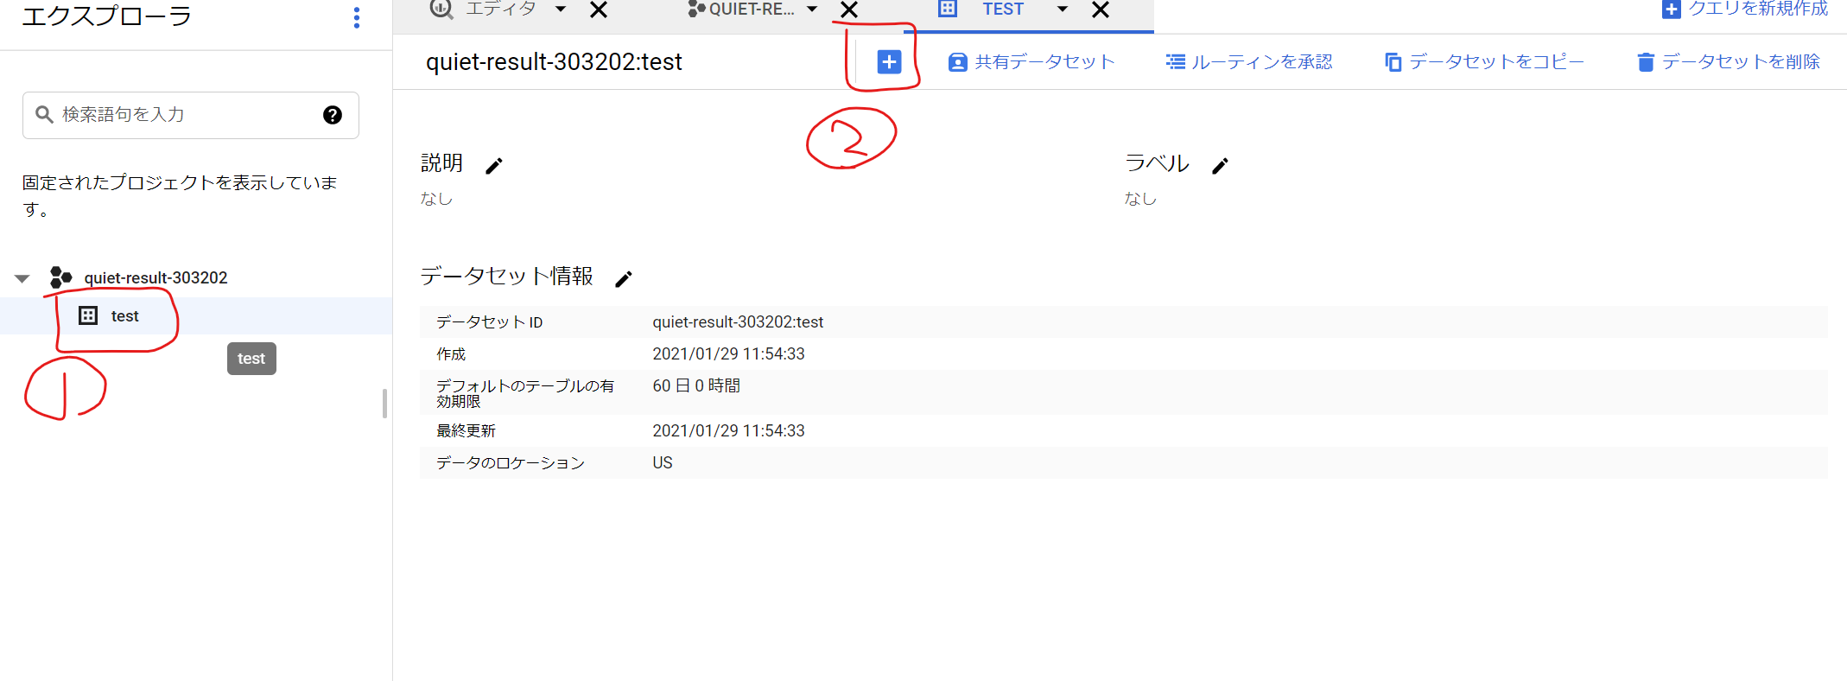Close the TEST tab
This screenshot has width=1847, height=681.
coord(1101,10)
